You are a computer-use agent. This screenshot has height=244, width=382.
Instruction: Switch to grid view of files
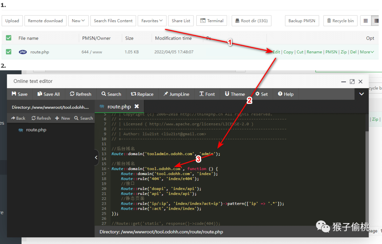(366, 21)
